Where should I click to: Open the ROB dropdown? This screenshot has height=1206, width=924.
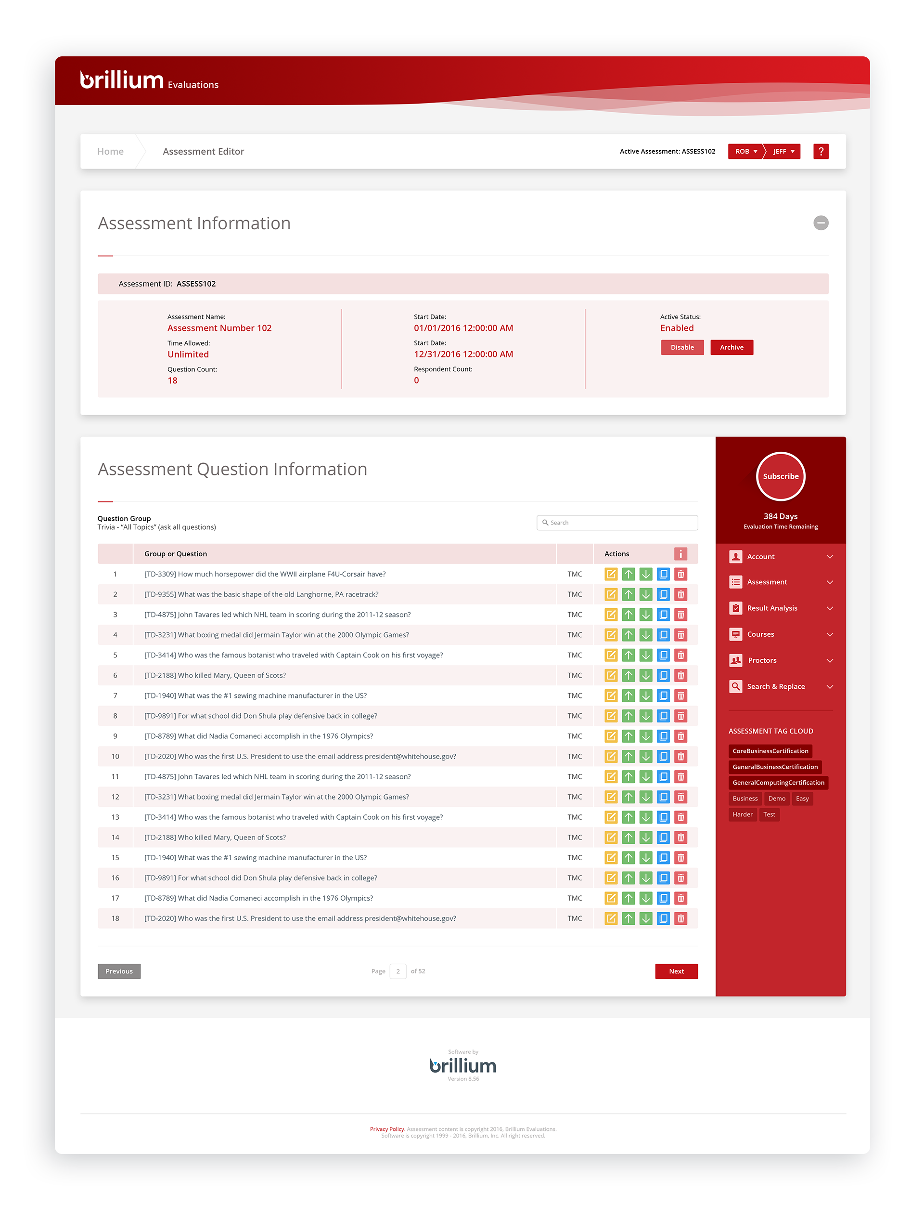point(745,151)
